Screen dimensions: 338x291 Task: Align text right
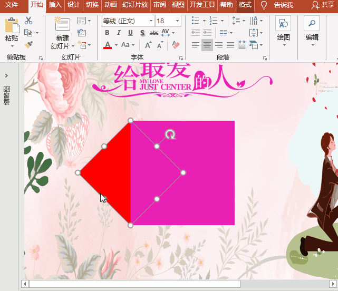click(219, 45)
